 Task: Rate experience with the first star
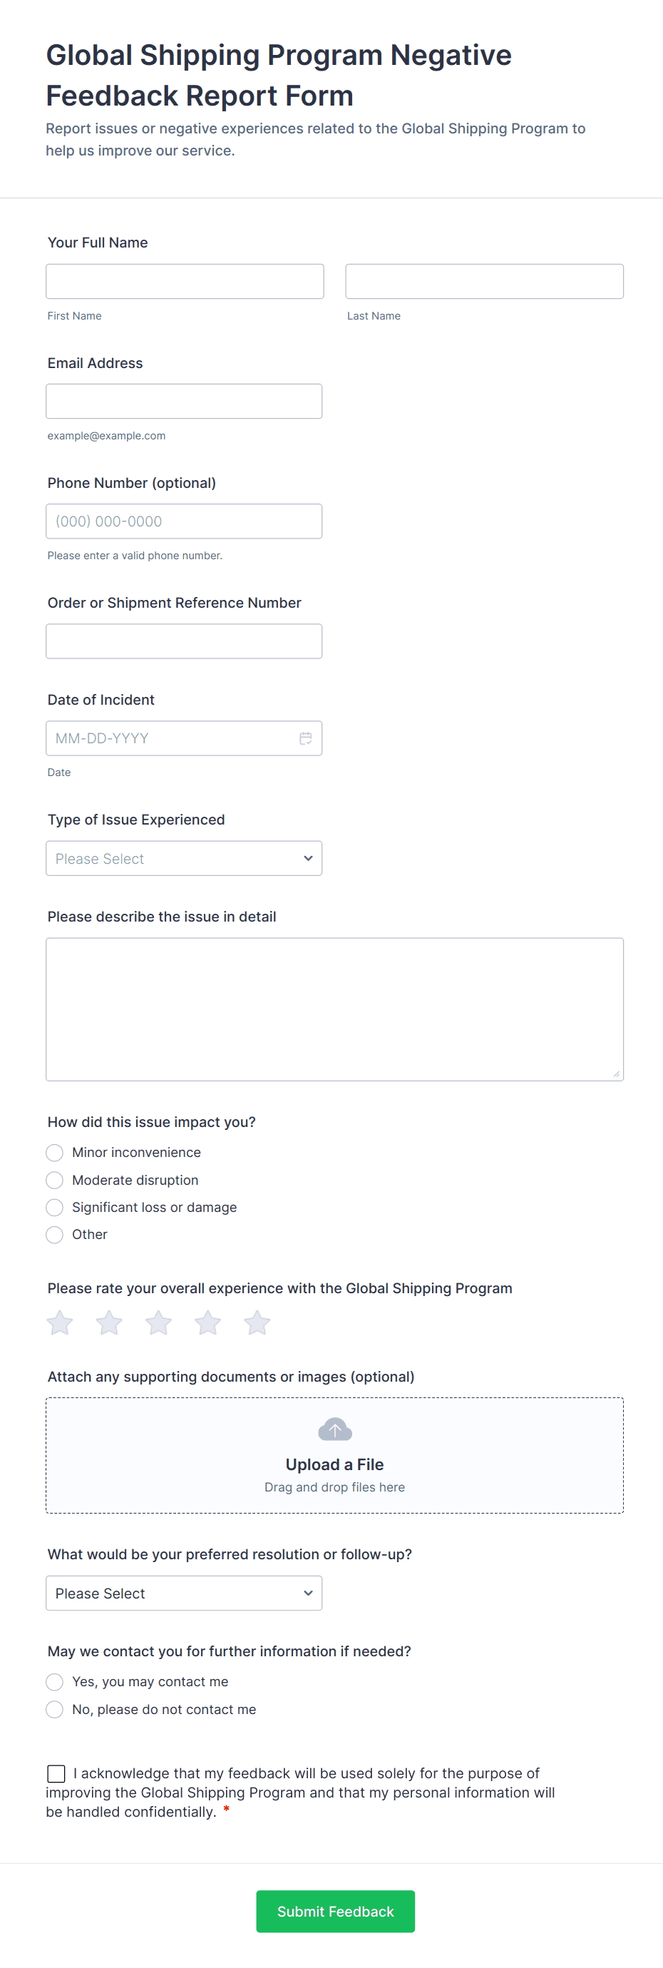pyautogui.click(x=60, y=1322)
